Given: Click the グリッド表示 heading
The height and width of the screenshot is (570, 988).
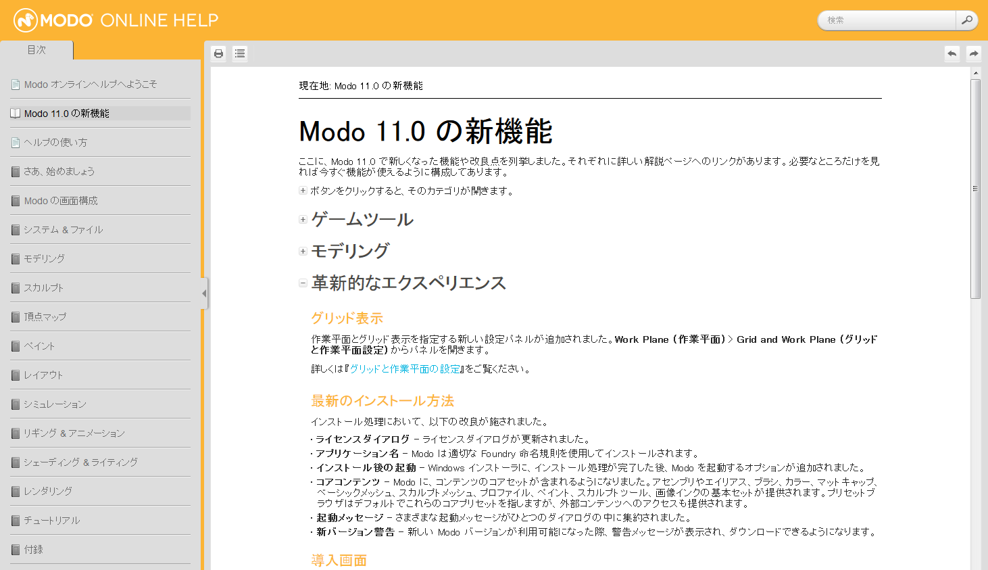Looking at the screenshot, I should pyautogui.click(x=347, y=318).
